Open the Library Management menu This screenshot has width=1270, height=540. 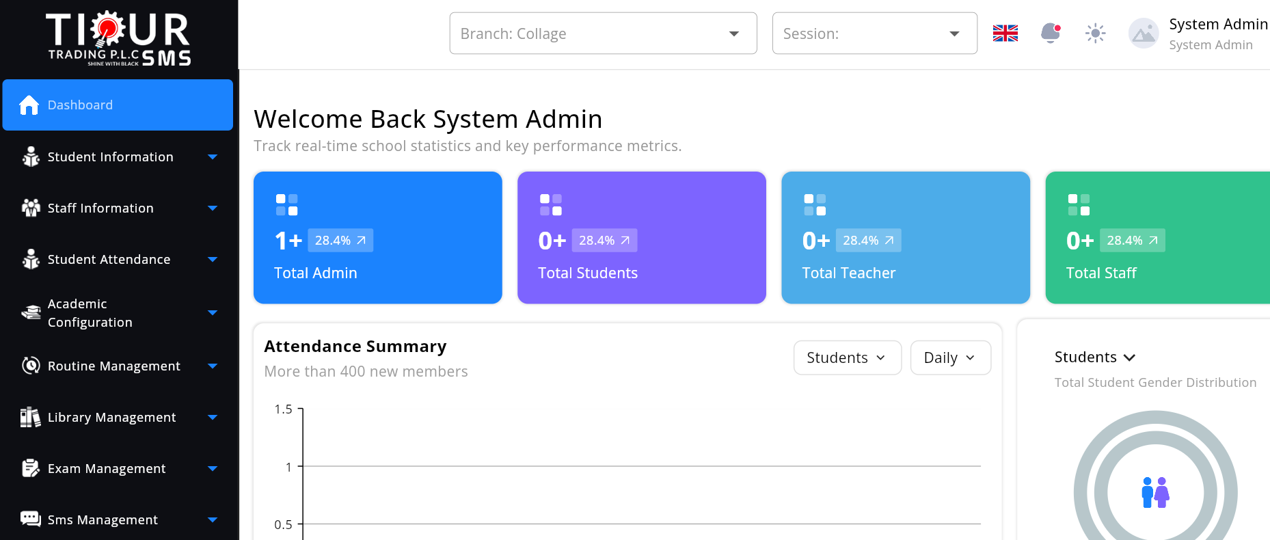(118, 417)
